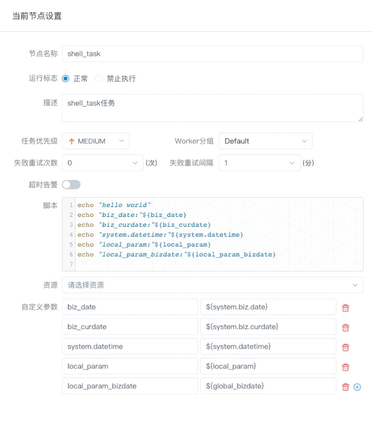Viewport: 372px width, 425px height.
Task: Click the trash icon beside ${local_param}
Action: click(345, 367)
